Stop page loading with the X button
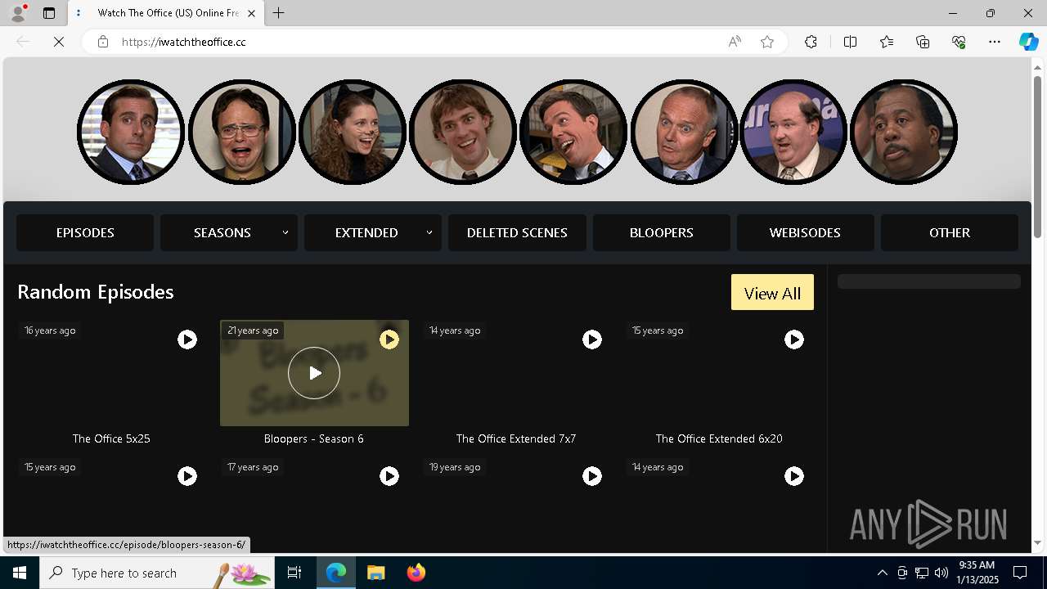Image resolution: width=1047 pixels, height=589 pixels. pyautogui.click(x=59, y=42)
